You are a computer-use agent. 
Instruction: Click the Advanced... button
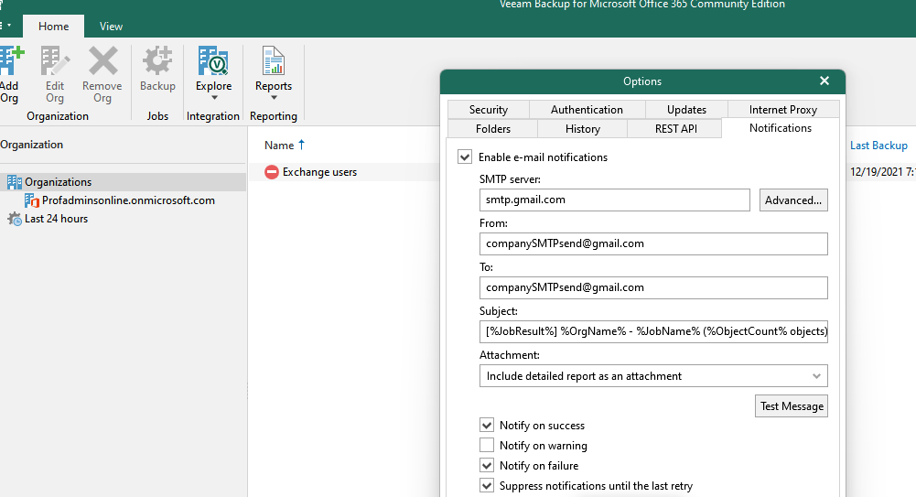click(793, 200)
